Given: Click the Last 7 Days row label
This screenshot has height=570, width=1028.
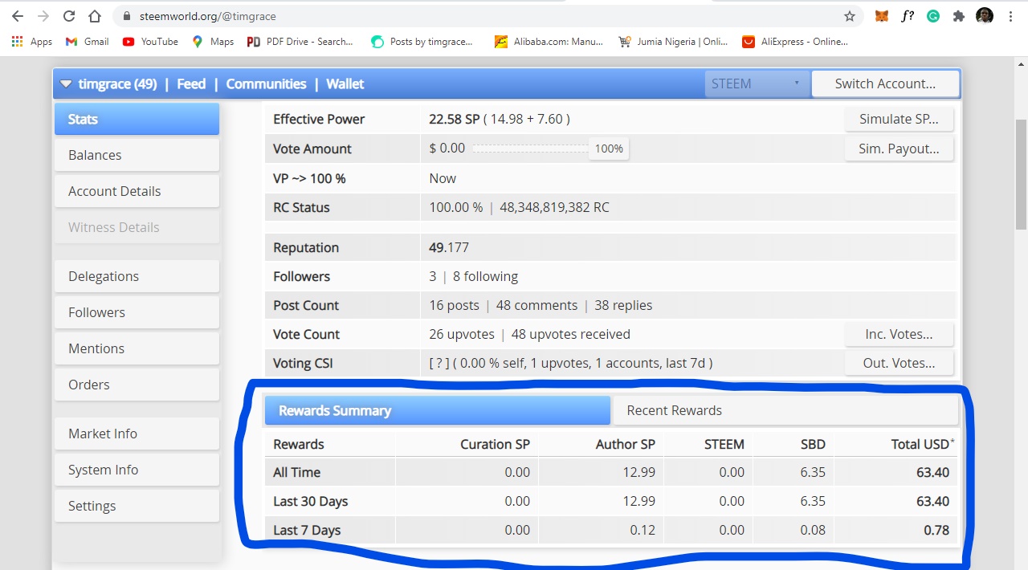Looking at the screenshot, I should 307,530.
